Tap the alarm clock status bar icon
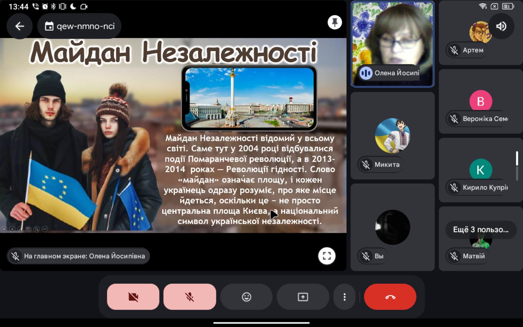 point(45,7)
